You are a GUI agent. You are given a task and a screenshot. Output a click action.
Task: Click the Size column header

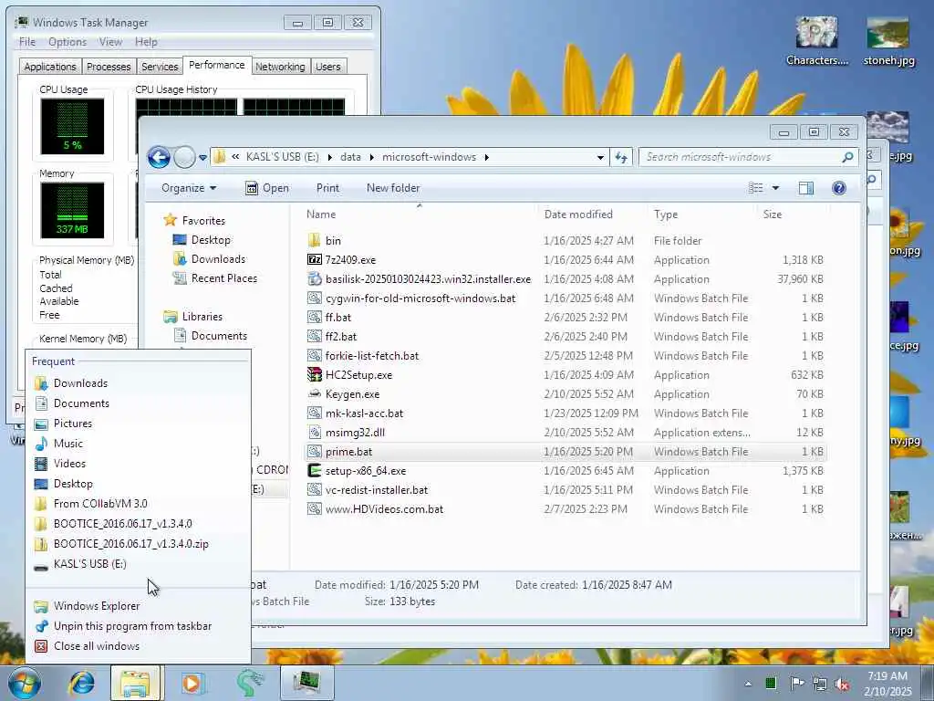point(772,214)
